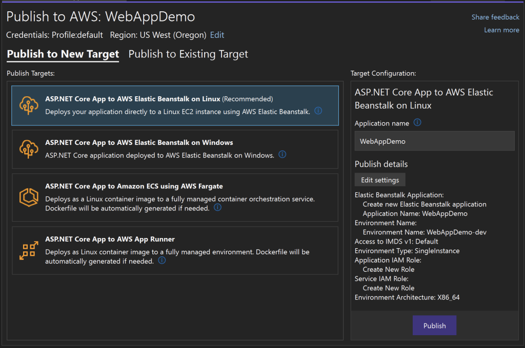Viewport: 525px width, 348px height.
Task: Open info tooltip for Elastic Beanstalk on Windows
Action: pyautogui.click(x=282, y=154)
